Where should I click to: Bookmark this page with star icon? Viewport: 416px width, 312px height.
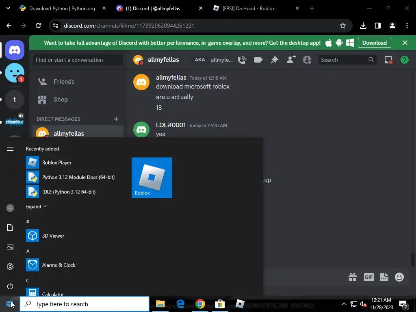point(343,26)
